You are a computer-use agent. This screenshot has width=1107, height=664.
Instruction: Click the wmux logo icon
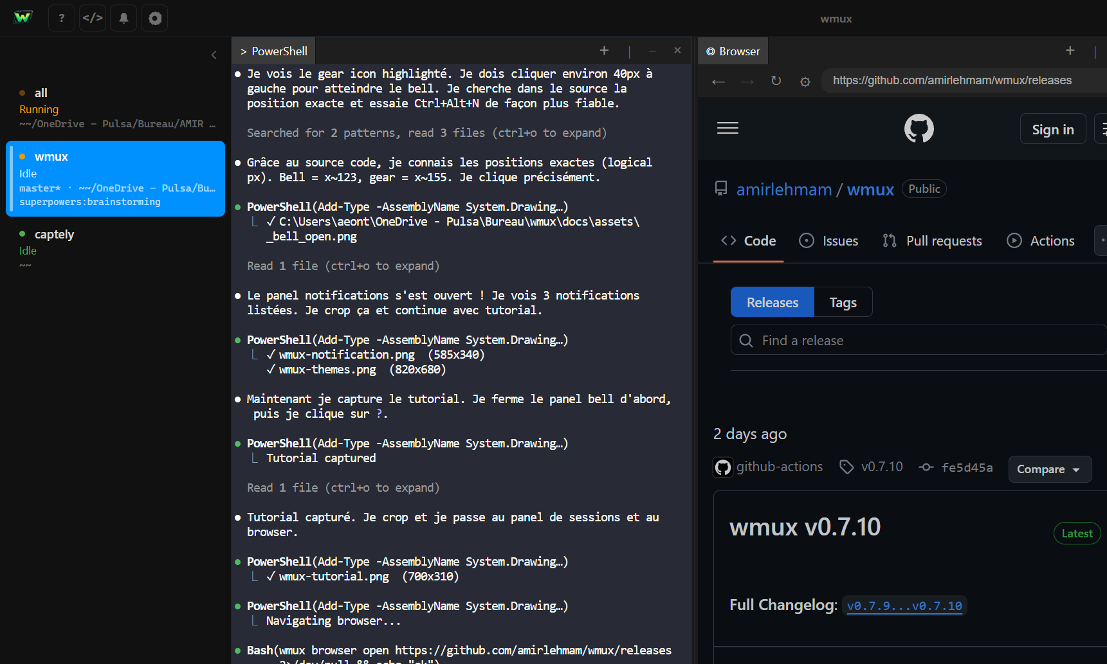pyautogui.click(x=23, y=17)
